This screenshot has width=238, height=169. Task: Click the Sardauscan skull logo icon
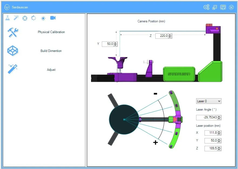tap(7, 7)
